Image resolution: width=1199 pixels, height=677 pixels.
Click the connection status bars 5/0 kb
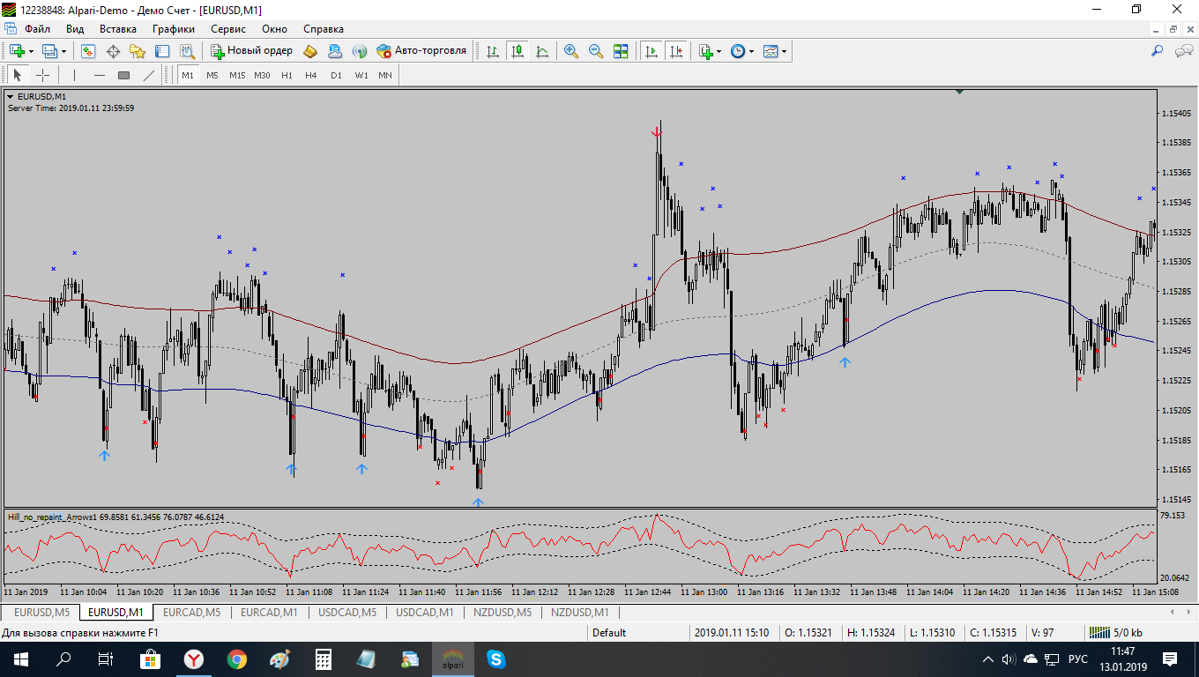point(1115,632)
